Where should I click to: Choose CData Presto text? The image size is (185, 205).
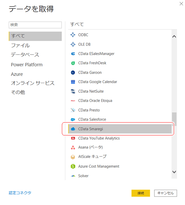pos(89,110)
